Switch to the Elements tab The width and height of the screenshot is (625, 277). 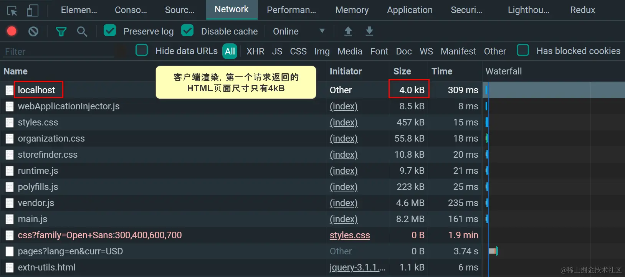(x=79, y=10)
